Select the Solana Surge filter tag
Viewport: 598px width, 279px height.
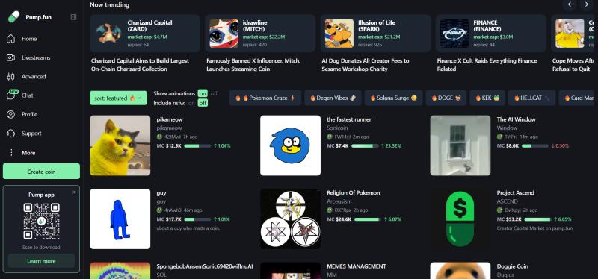point(393,98)
